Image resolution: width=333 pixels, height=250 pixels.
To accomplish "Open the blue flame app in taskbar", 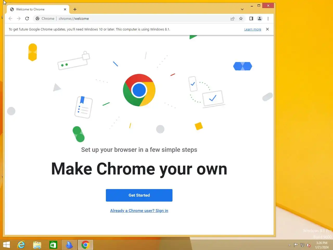I will 69,245.
